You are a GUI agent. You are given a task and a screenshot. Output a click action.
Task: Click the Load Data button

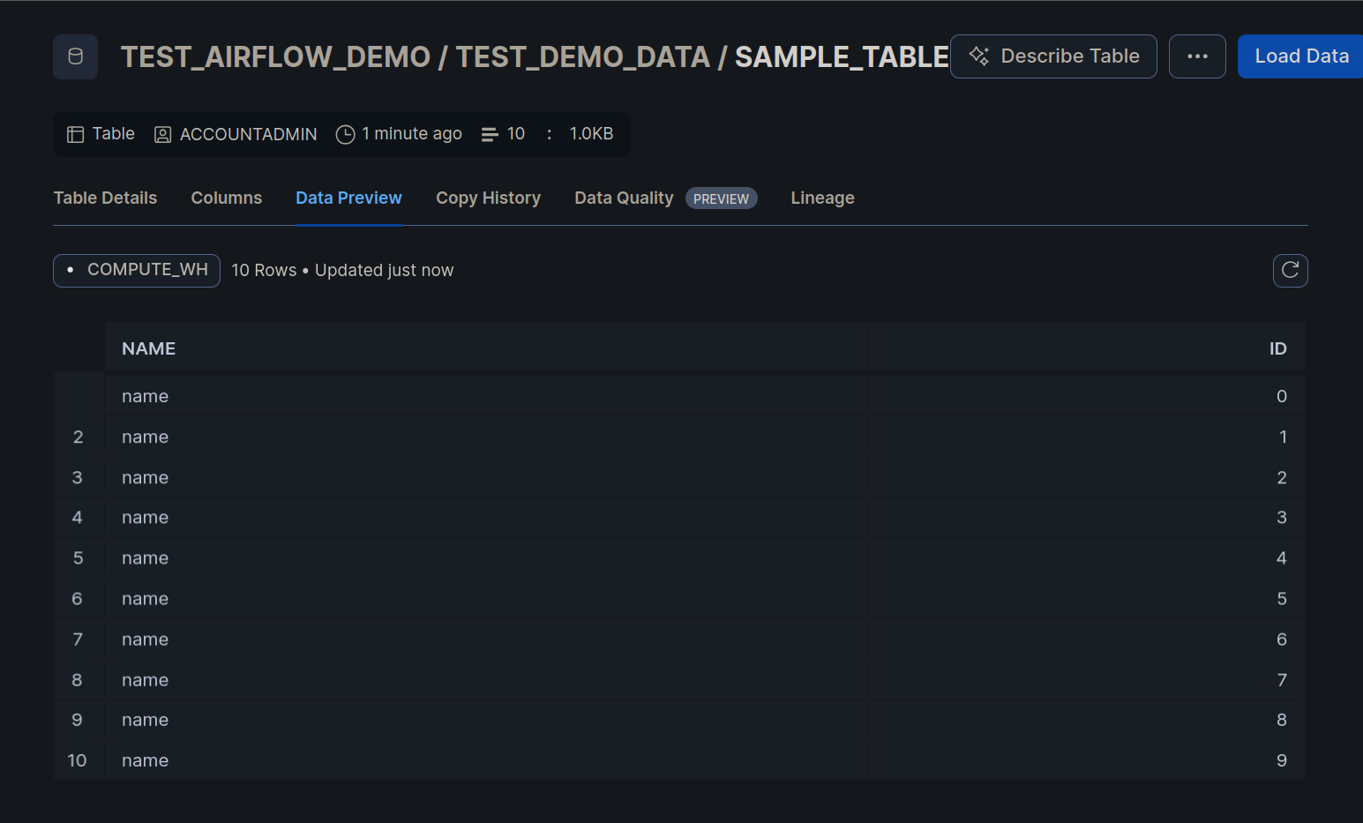[1301, 56]
